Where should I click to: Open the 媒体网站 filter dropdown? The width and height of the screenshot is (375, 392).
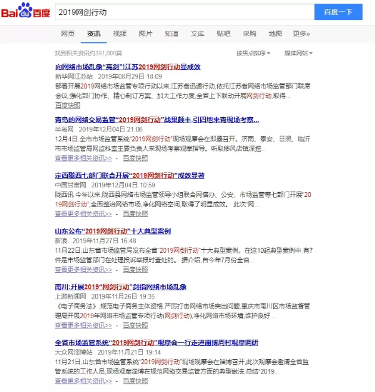click(298, 53)
